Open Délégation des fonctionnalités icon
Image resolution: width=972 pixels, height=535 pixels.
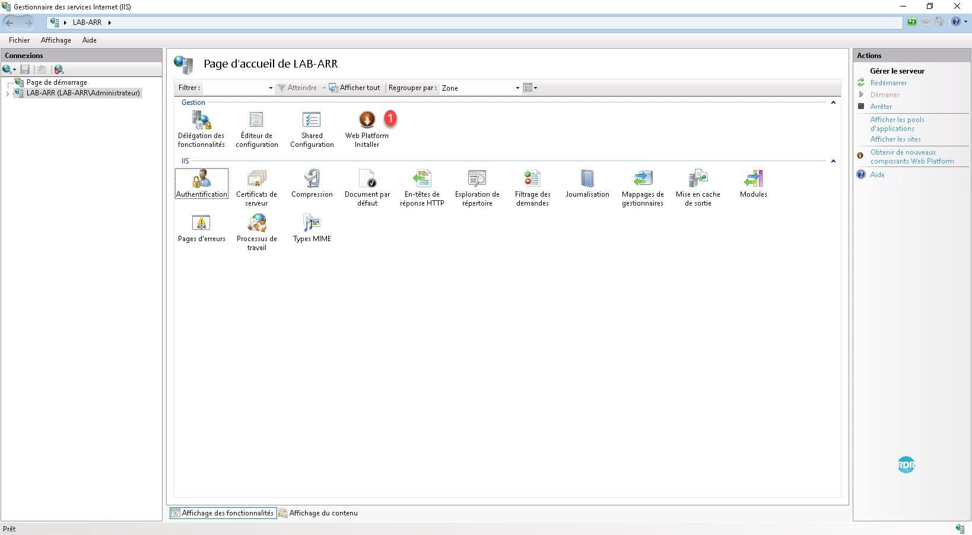click(x=201, y=129)
